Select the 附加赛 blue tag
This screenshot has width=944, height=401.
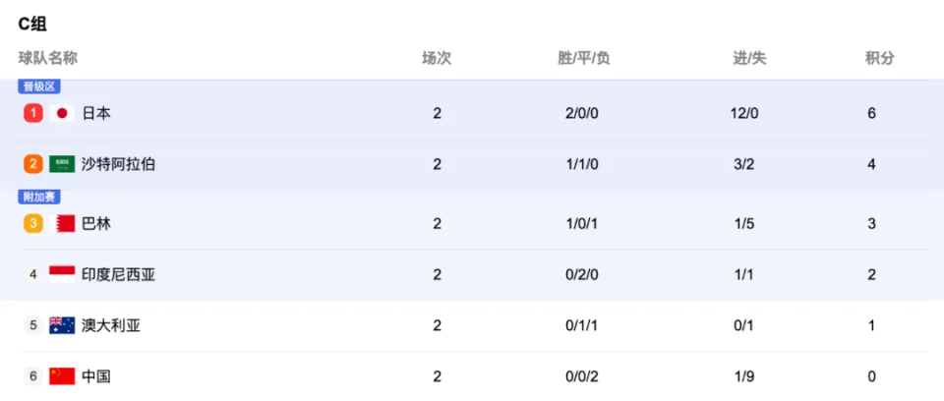[x=39, y=198]
